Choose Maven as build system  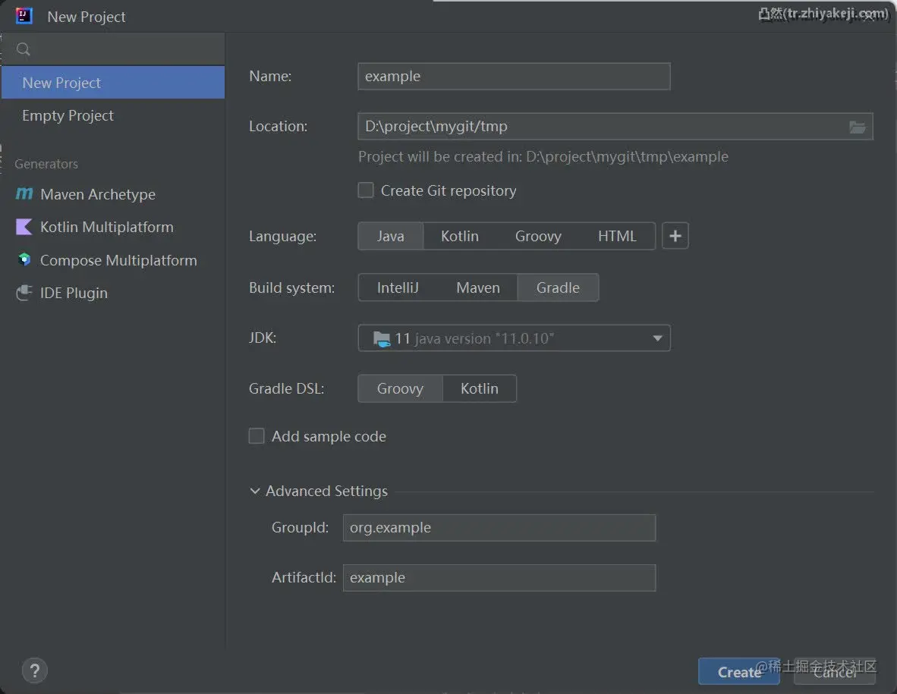(477, 287)
